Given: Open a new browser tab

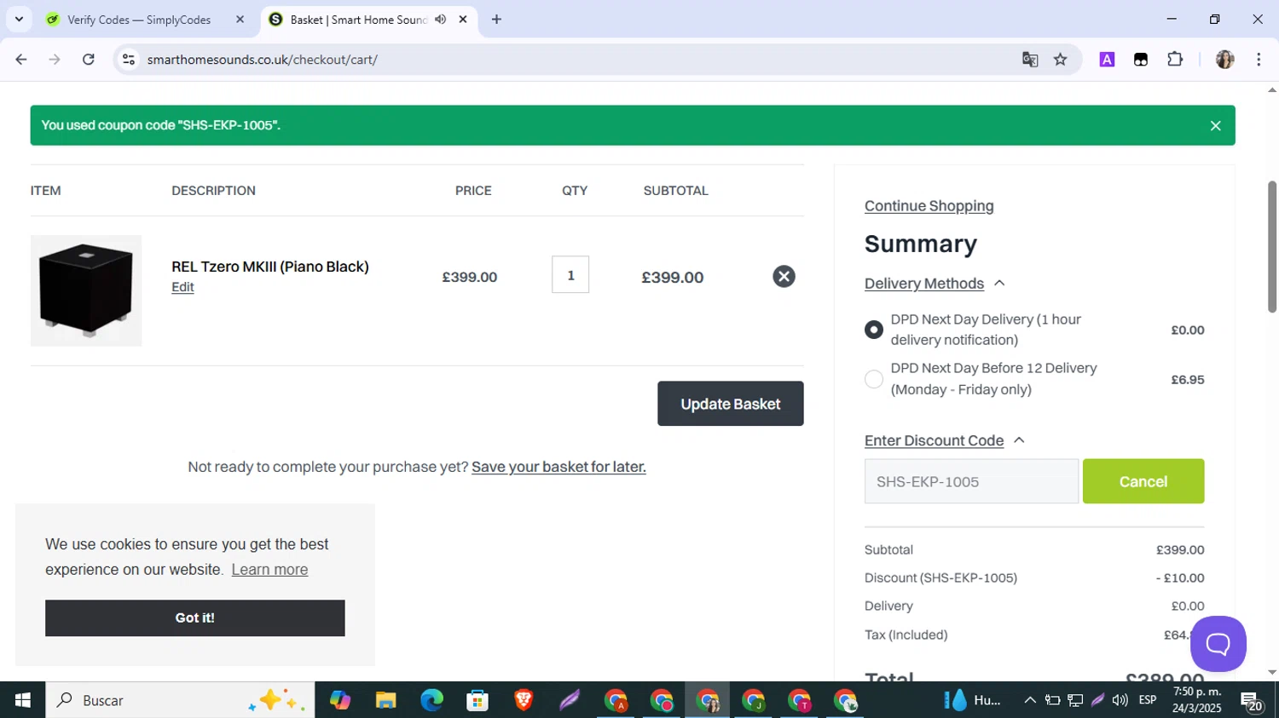Looking at the screenshot, I should click(496, 19).
